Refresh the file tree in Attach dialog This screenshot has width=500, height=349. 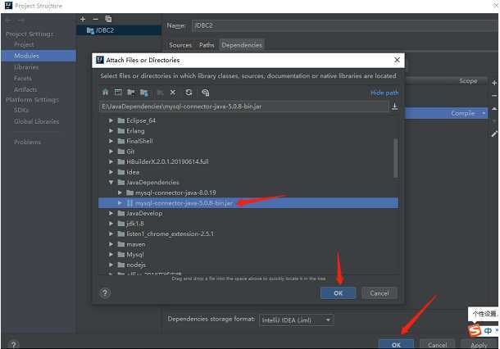189,93
